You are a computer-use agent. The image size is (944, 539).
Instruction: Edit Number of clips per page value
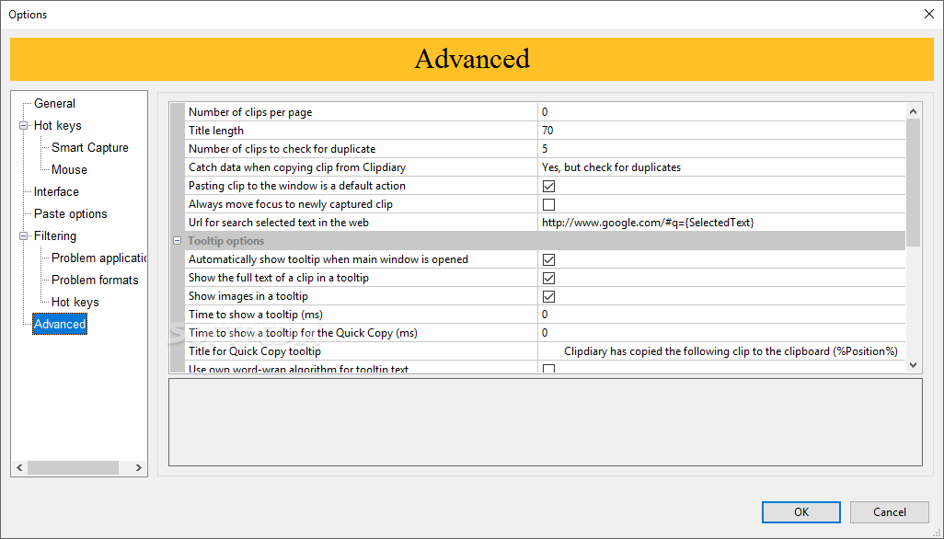tap(721, 112)
